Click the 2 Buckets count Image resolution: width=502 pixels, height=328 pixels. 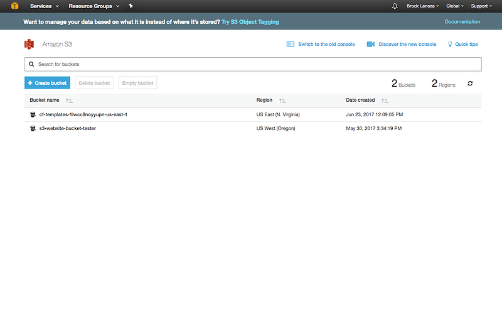(x=403, y=84)
